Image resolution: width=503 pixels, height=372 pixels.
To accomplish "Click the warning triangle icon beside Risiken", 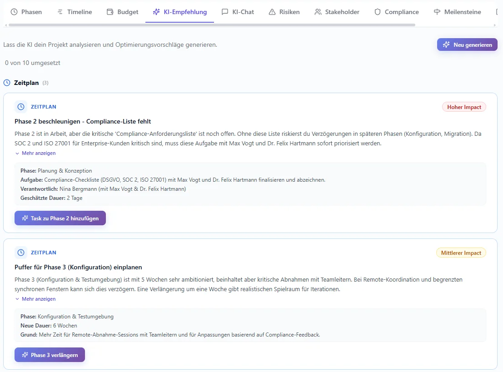I will click(x=272, y=12).
